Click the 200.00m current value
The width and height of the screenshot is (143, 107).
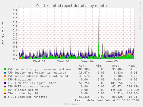(x=83, y=69)
